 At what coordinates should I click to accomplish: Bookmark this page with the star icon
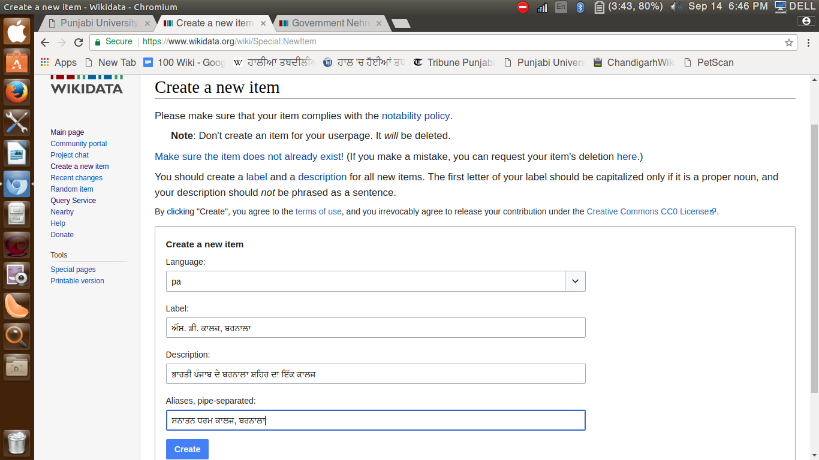789,43
